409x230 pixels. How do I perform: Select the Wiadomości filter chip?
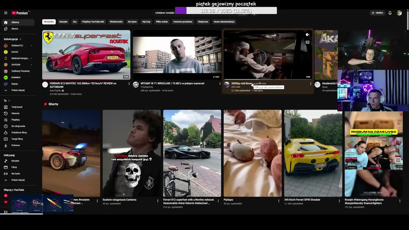pyautogui.click(x=116, y=22)
